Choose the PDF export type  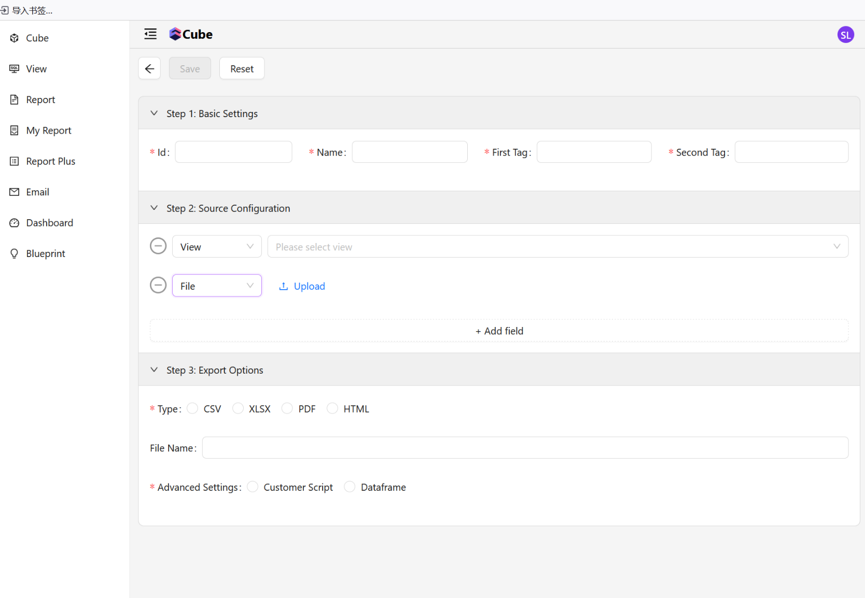pos(287,409)
